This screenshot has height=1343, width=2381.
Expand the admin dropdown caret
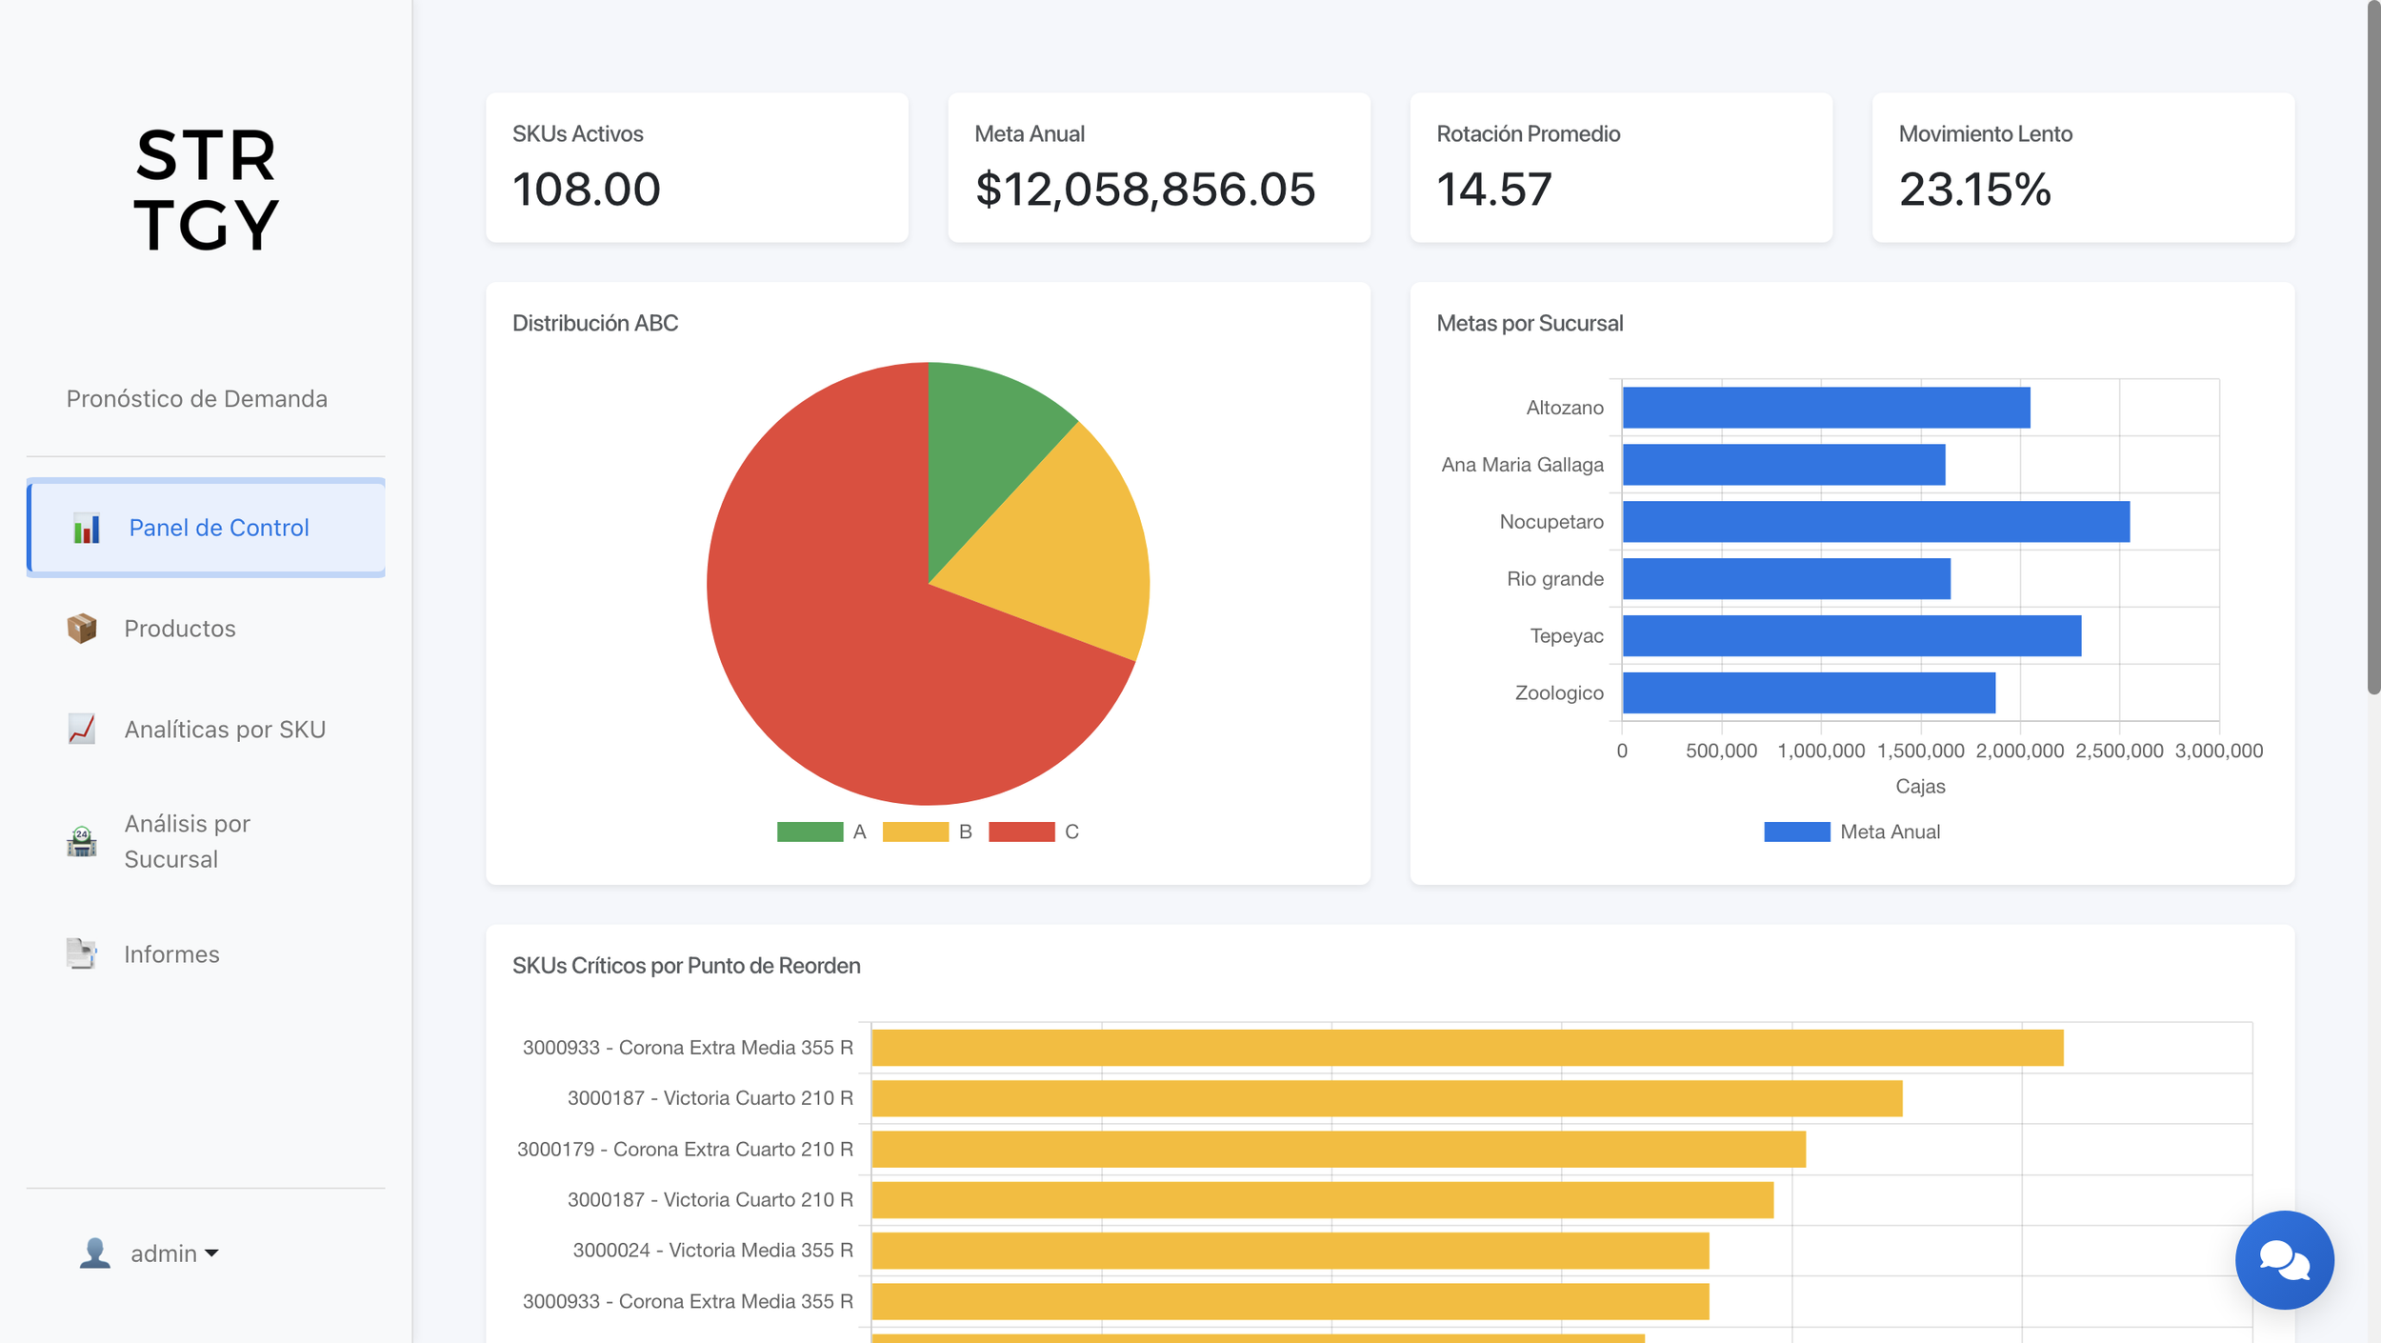[x=211, y=1253]
